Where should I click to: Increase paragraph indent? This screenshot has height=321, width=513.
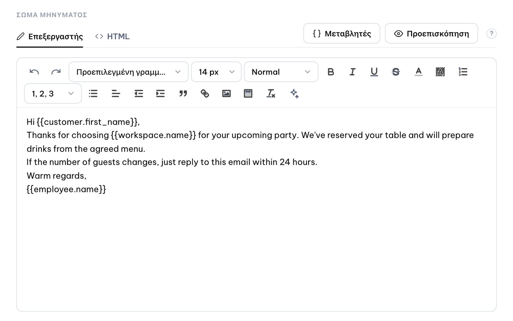coord(160,94)
